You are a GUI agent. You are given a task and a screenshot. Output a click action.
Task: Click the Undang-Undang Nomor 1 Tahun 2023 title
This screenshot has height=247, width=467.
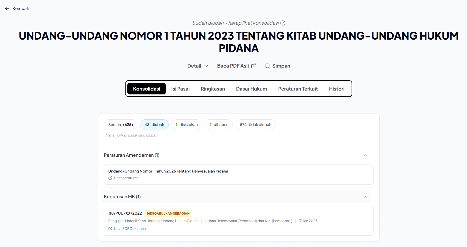[x=239, y=42]
